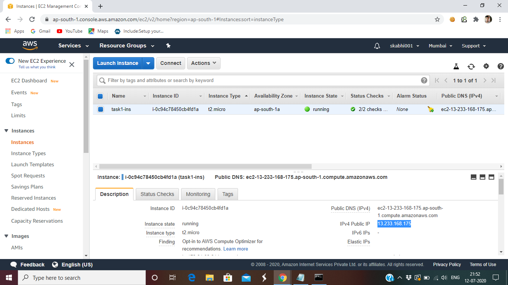The image size is (508, 285).
Task: Open the Launch Instance dropdown arrow
Action: pyautogui.click(x=148, y=63)
